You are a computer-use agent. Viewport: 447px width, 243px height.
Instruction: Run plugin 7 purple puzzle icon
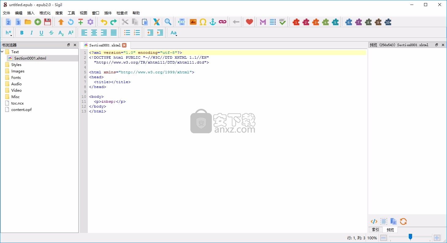[359, 22]
